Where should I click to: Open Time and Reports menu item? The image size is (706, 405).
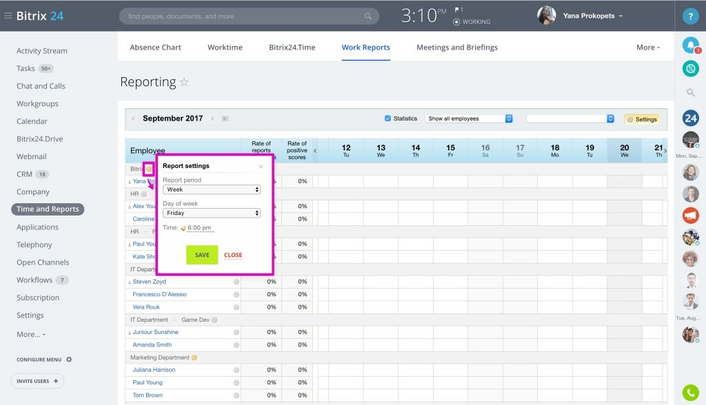(48, 209)
